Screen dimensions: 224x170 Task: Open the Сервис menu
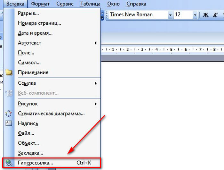(65, 4)
